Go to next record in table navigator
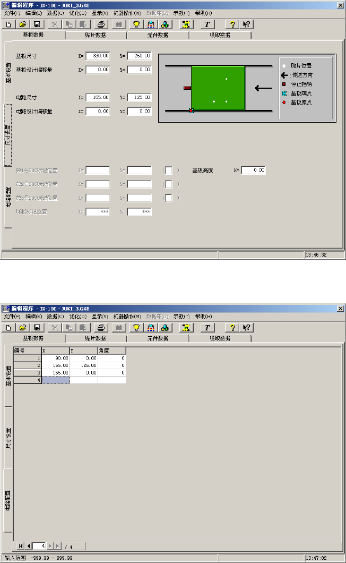Screen dimensions: 346x563 click(x=50, y=546)
